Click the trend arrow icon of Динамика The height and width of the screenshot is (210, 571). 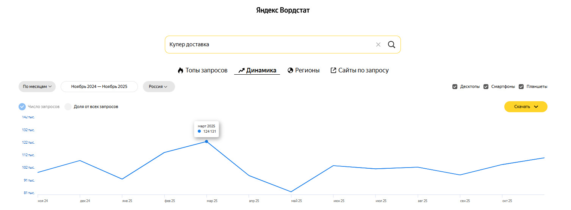point(241,71)
